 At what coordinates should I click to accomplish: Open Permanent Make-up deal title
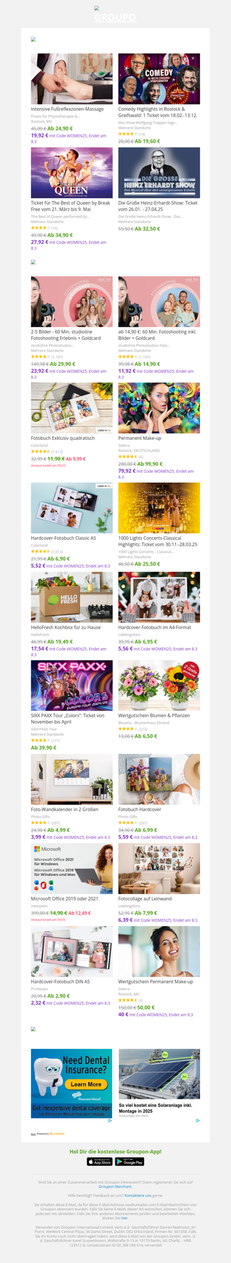(x=140, y=438)
